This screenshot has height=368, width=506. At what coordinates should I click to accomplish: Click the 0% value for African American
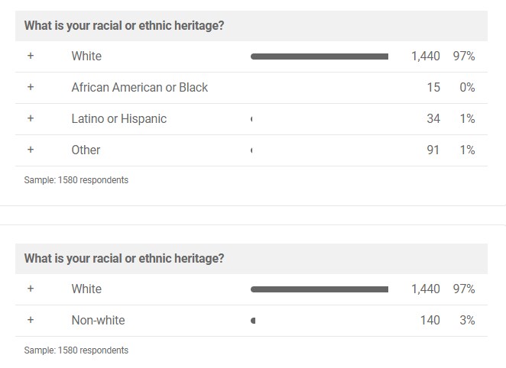[467, 87]
